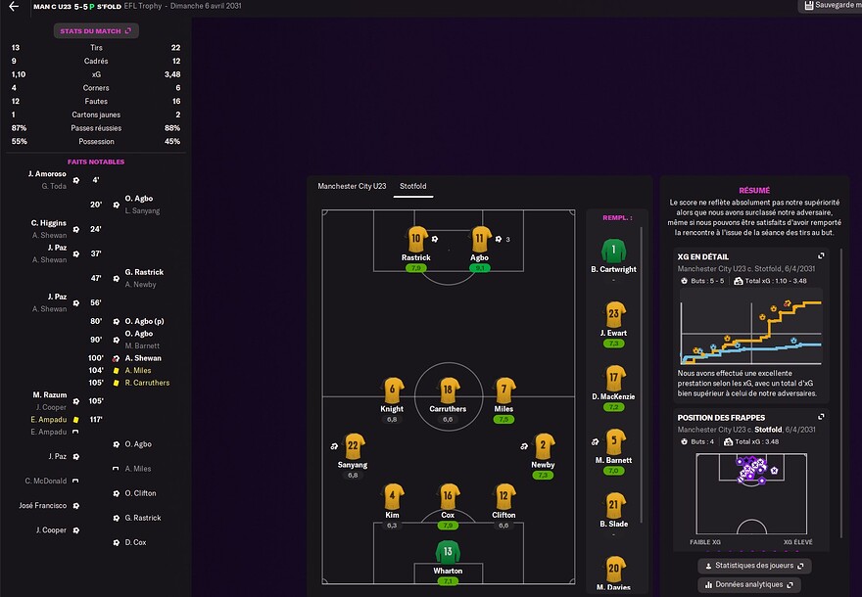Click the save disk icon
The height and width of the screenshot is (597, 862).
pos(809,6)
